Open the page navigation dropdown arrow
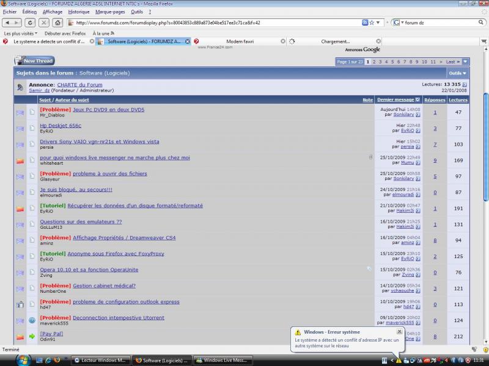This screenshot has width=489, height=366. coord(466,62)
